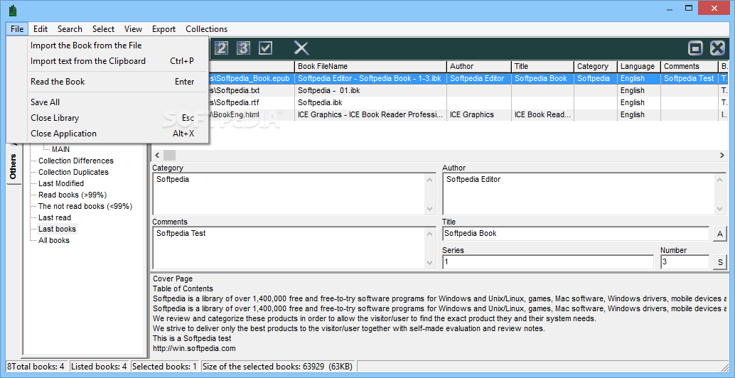Click the book list scroll-right arrow
This screenshot has height=378, width=735.
point(722,155)
